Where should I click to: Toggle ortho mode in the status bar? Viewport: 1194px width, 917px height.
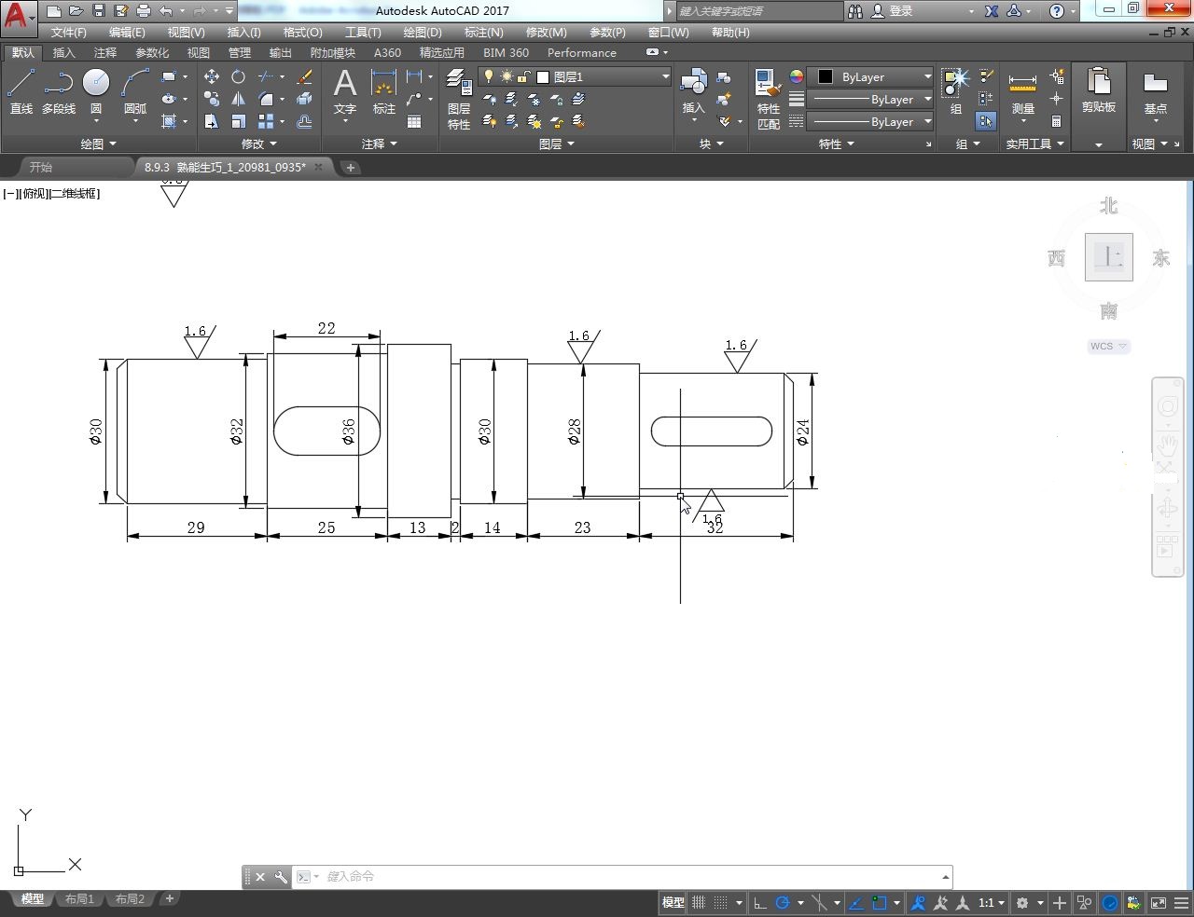(x=759, y=902)
